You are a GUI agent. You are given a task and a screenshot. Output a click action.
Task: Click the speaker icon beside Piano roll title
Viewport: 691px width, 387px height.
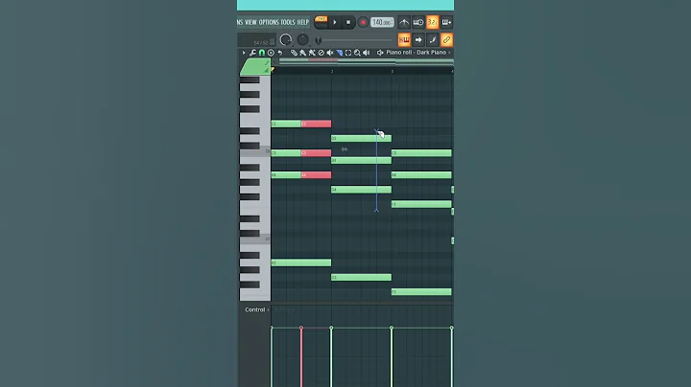point(380,53)
